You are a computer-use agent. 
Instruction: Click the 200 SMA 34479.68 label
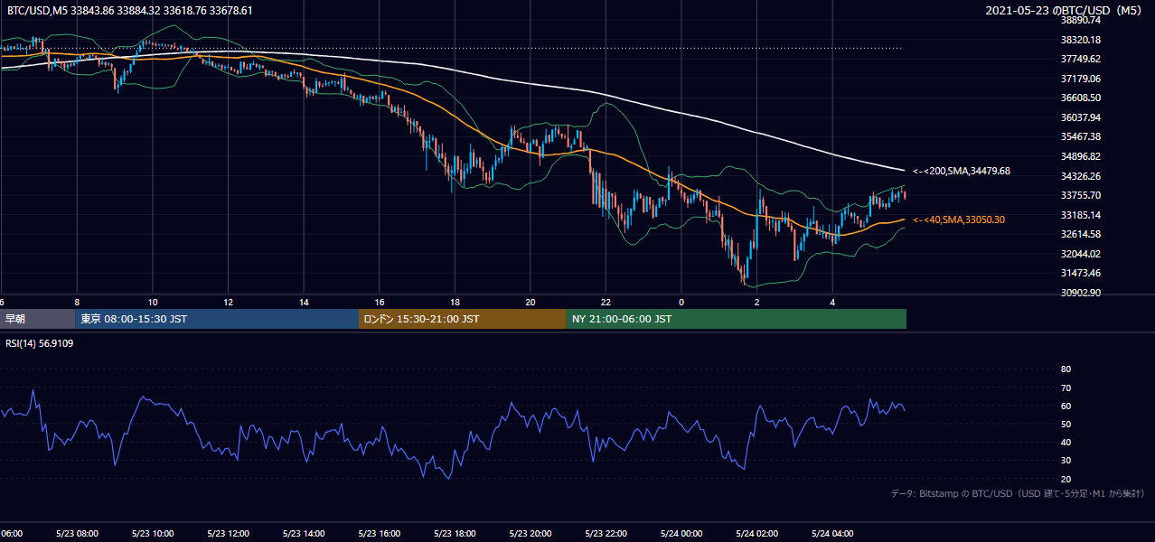pyautogui.click(x=962, y=171)
